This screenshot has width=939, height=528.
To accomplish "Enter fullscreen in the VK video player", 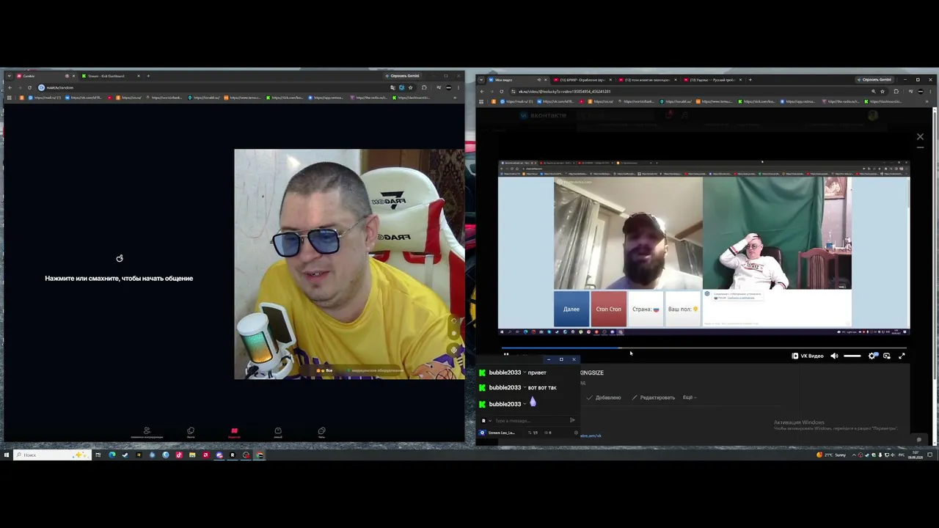I will pos(902,356).
